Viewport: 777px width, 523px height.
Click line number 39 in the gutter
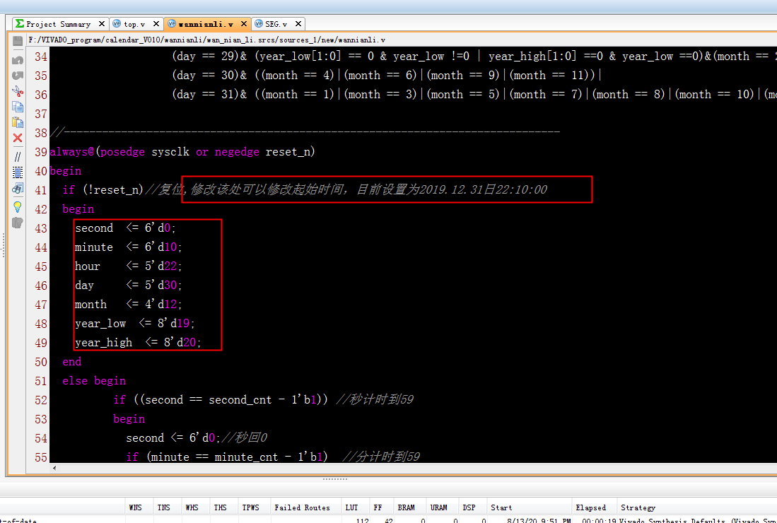point(41,152)
